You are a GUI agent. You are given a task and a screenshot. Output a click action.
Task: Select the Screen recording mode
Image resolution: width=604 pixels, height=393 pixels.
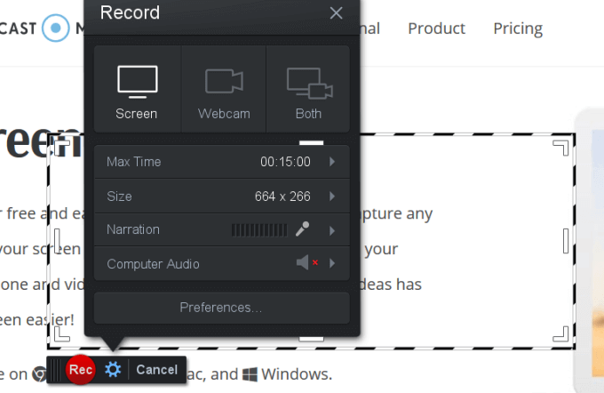coord(137,90)
